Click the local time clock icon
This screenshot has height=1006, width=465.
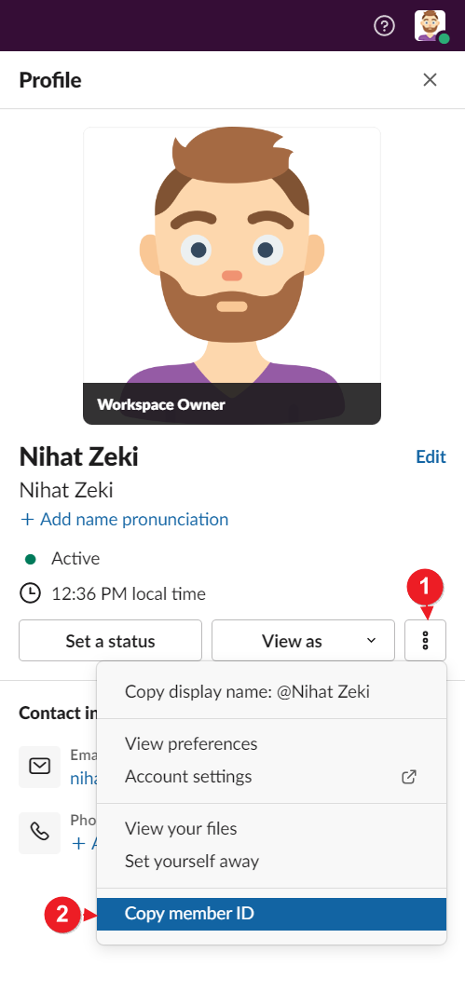(30, 593)
